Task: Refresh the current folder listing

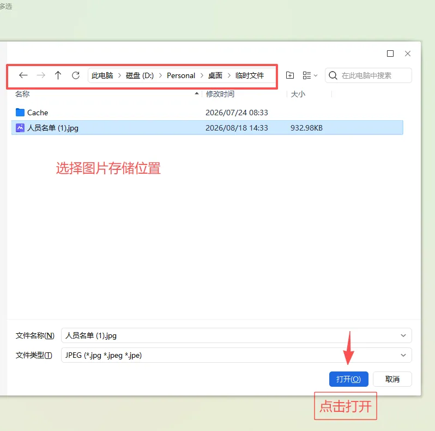Action: click(76, 75)
